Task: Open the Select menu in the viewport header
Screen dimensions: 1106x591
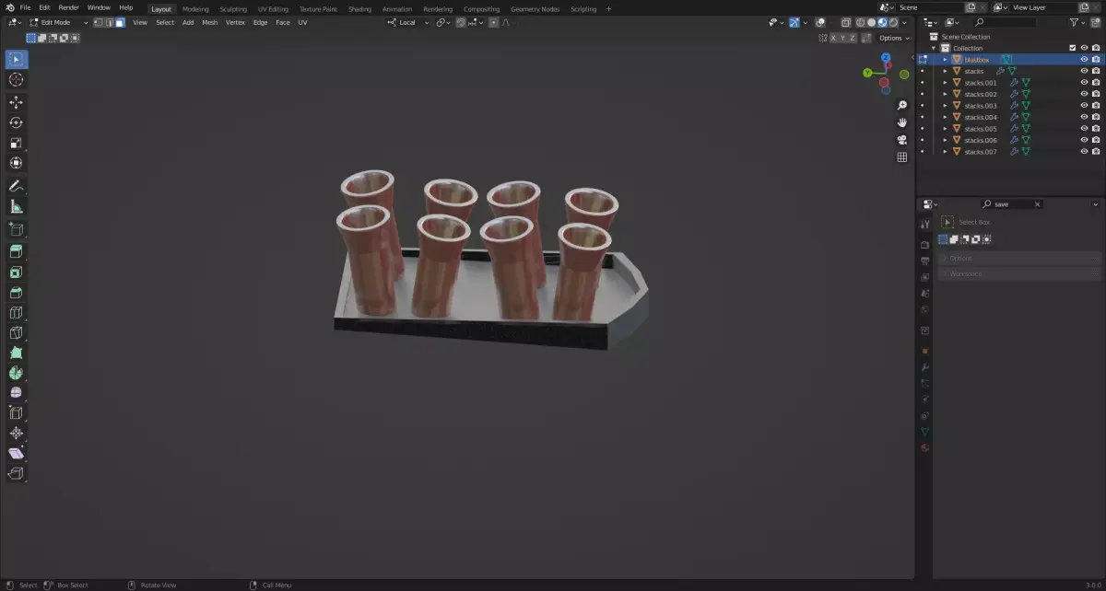Action: (x=165, y=22)
